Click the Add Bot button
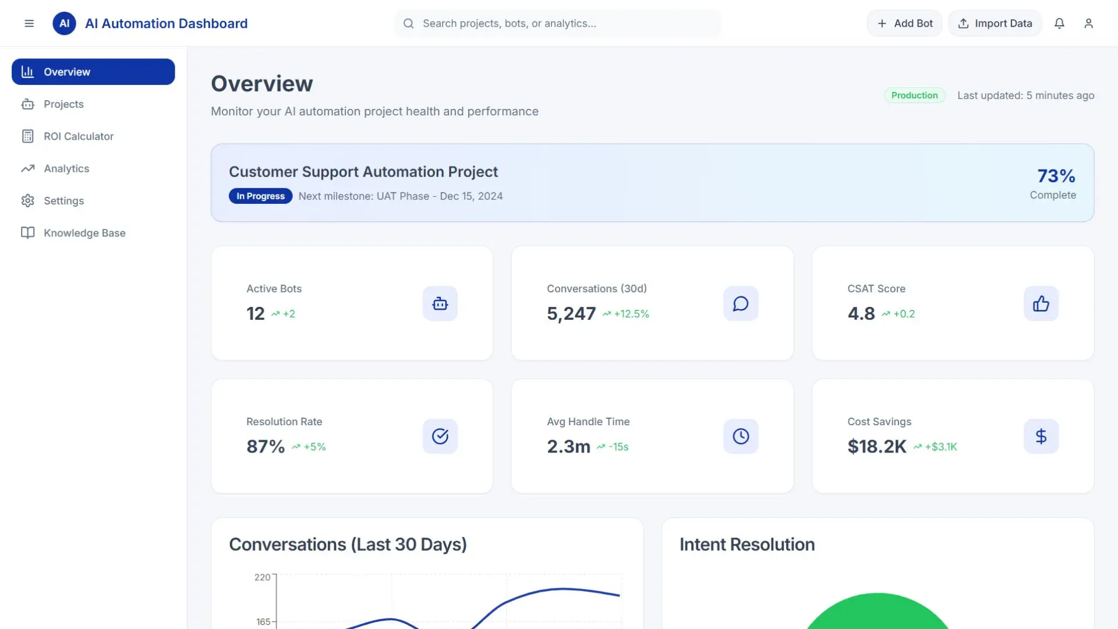The width and height of the screenshot is (1118, 629). tap(904, 23)
